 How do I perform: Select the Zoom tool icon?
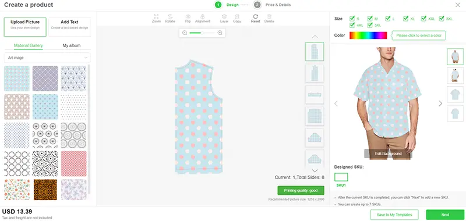tap(156, 17)
